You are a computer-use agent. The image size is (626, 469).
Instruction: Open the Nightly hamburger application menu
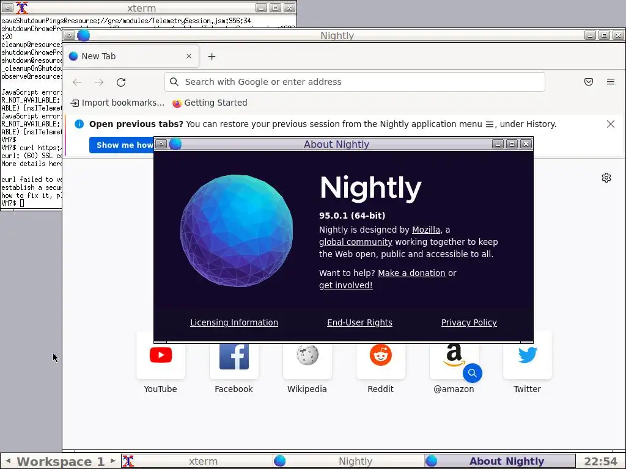(x=611, y=82)
